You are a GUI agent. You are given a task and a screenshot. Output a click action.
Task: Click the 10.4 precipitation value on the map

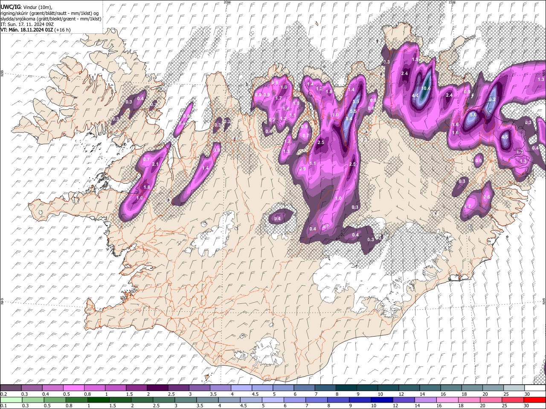pos(426,88)
